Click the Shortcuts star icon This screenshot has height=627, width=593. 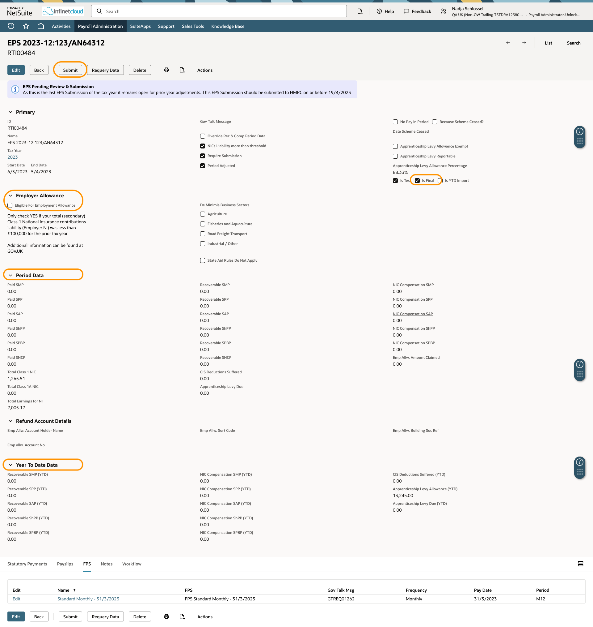pos(26,26)
